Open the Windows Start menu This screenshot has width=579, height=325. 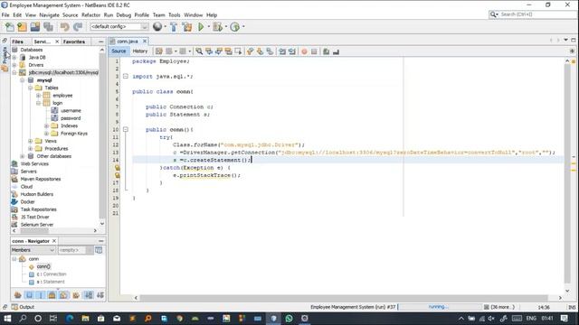point(7,319)
